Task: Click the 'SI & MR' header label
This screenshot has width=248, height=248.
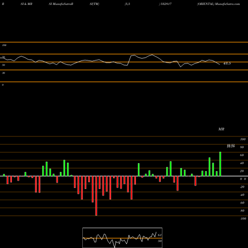Action: click(26, 4)
